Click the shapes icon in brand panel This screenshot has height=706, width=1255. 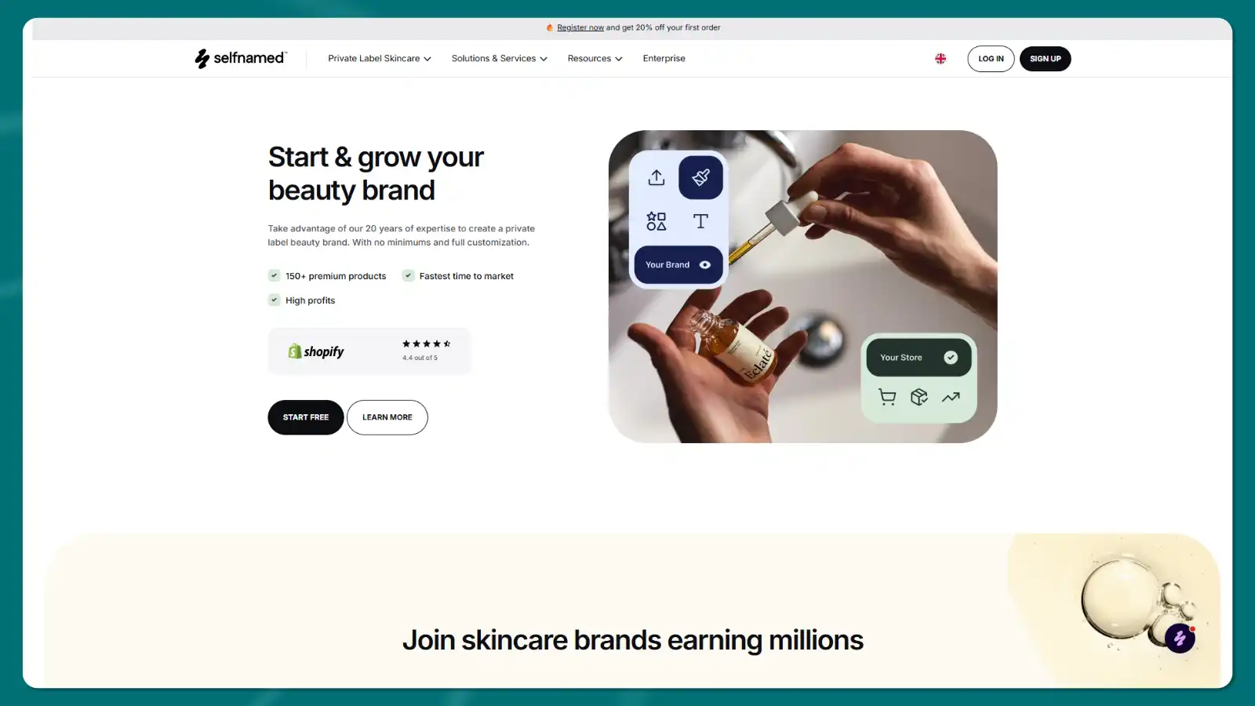coord(657,221)
